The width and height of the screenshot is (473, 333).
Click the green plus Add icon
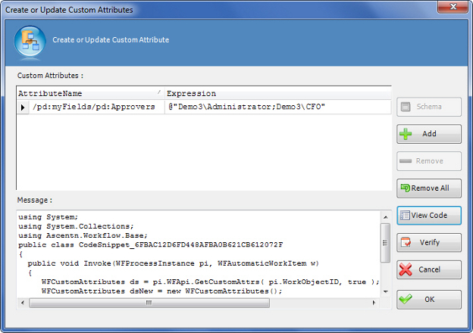[406, 134]
